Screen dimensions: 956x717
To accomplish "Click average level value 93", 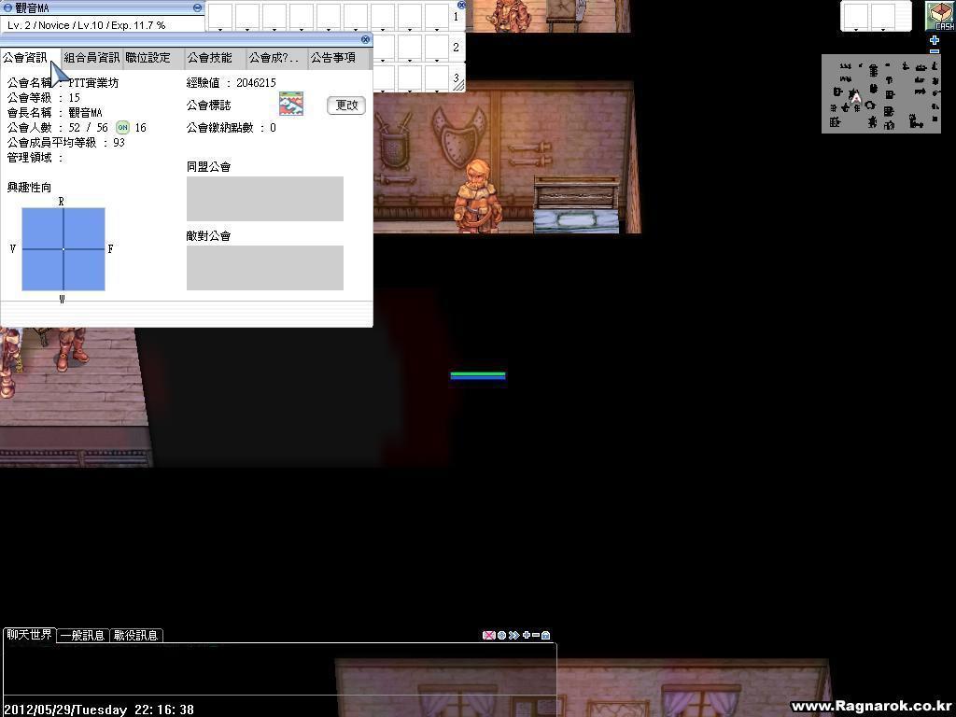I will pyautogui.click(x=119, y=142).
